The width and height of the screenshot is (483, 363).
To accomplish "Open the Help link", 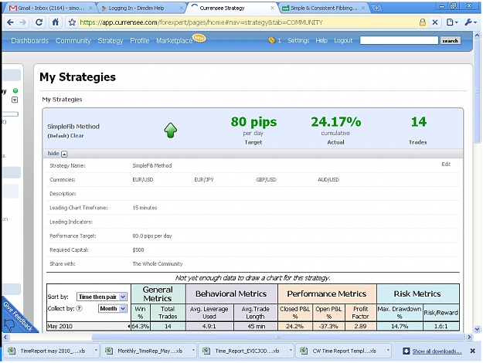I will pyautogui.click(x=321, y=40).
